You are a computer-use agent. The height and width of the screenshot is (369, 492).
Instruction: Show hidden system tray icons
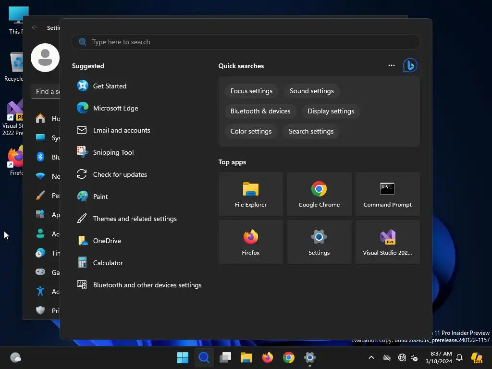tap(371, 357)
